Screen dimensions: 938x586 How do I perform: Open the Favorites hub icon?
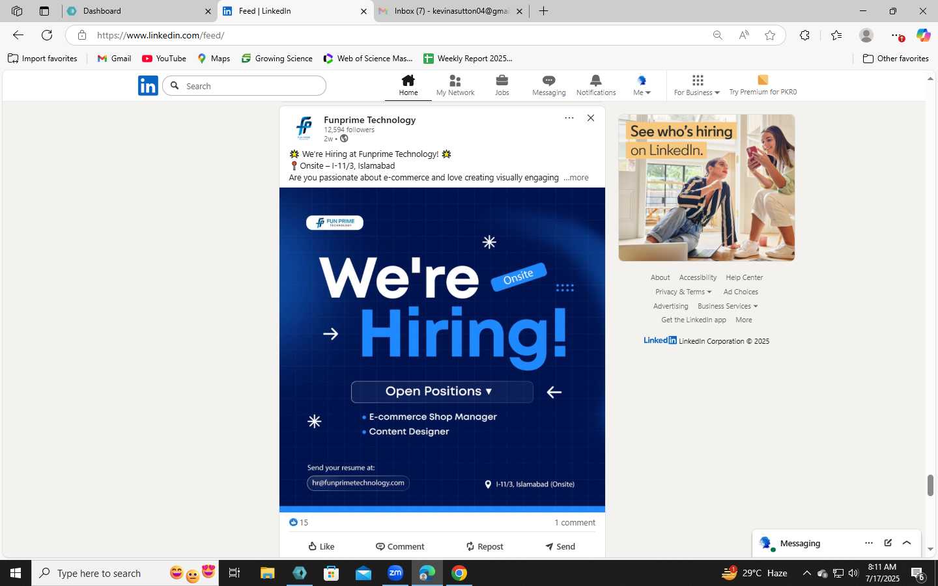tap(836, 35)
